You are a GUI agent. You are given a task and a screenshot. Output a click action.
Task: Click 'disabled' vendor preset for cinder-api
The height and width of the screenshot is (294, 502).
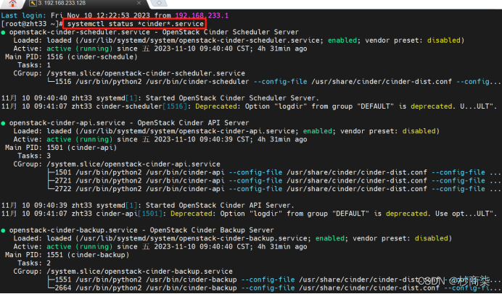[x=419, y=131]
